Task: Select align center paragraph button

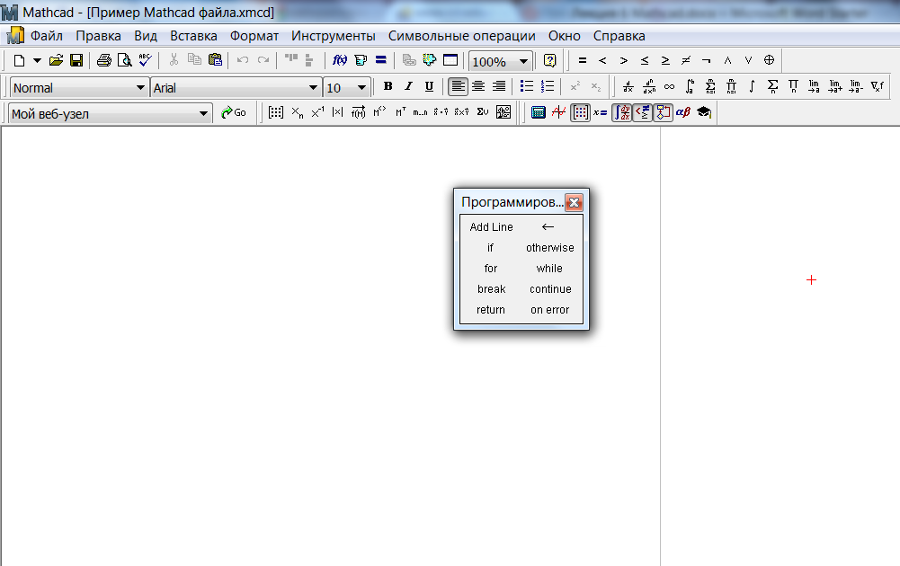Action: pyautogui.click(x=478, y=86)
